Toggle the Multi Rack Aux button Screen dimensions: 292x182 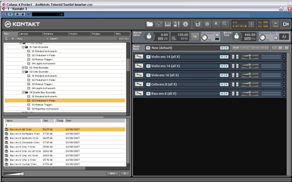click(x=274, y=48)
